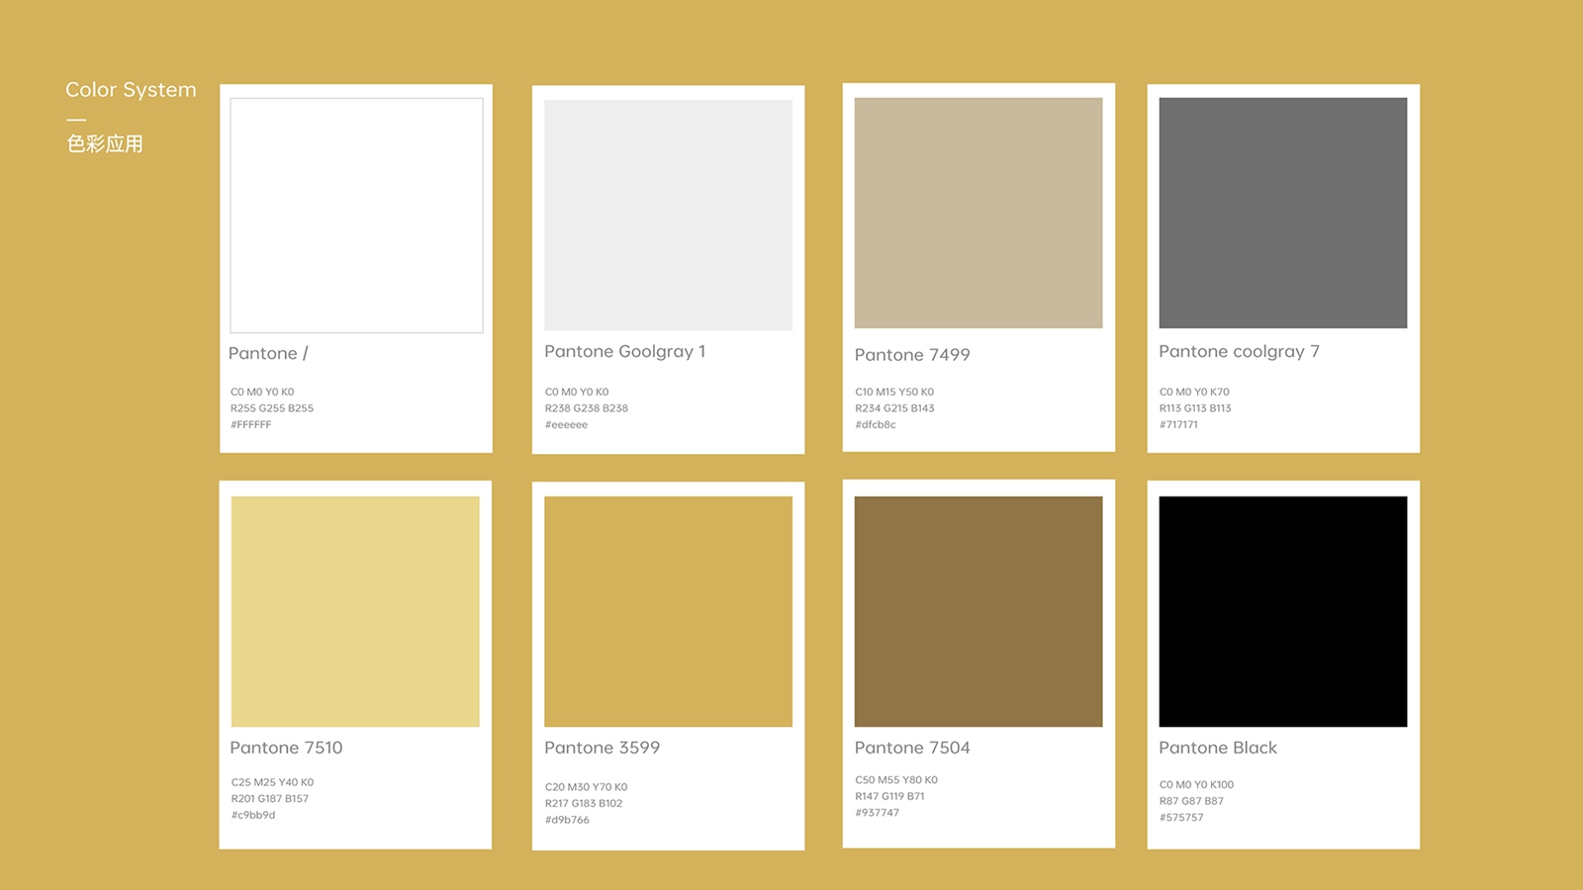Click the Chinese subtitle '色彩应用'
The image size is (1583, 890).
[x=105, y=143]
